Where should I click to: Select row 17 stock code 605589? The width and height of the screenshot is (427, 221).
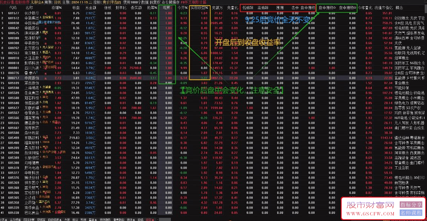(x=14, y=93)
